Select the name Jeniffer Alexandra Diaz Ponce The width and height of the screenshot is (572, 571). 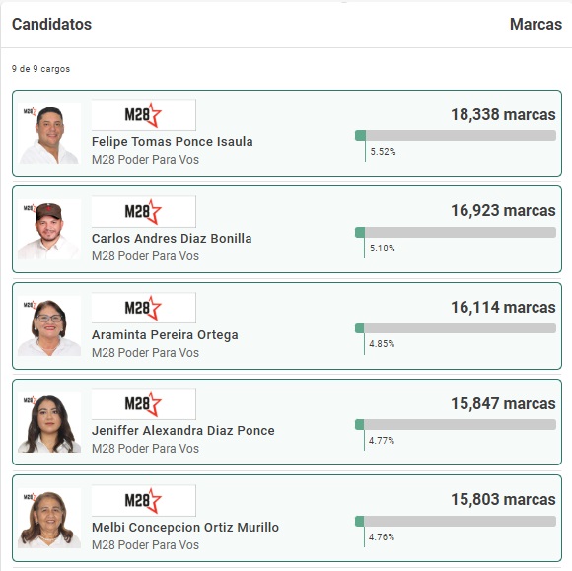(x=183, y=431)
